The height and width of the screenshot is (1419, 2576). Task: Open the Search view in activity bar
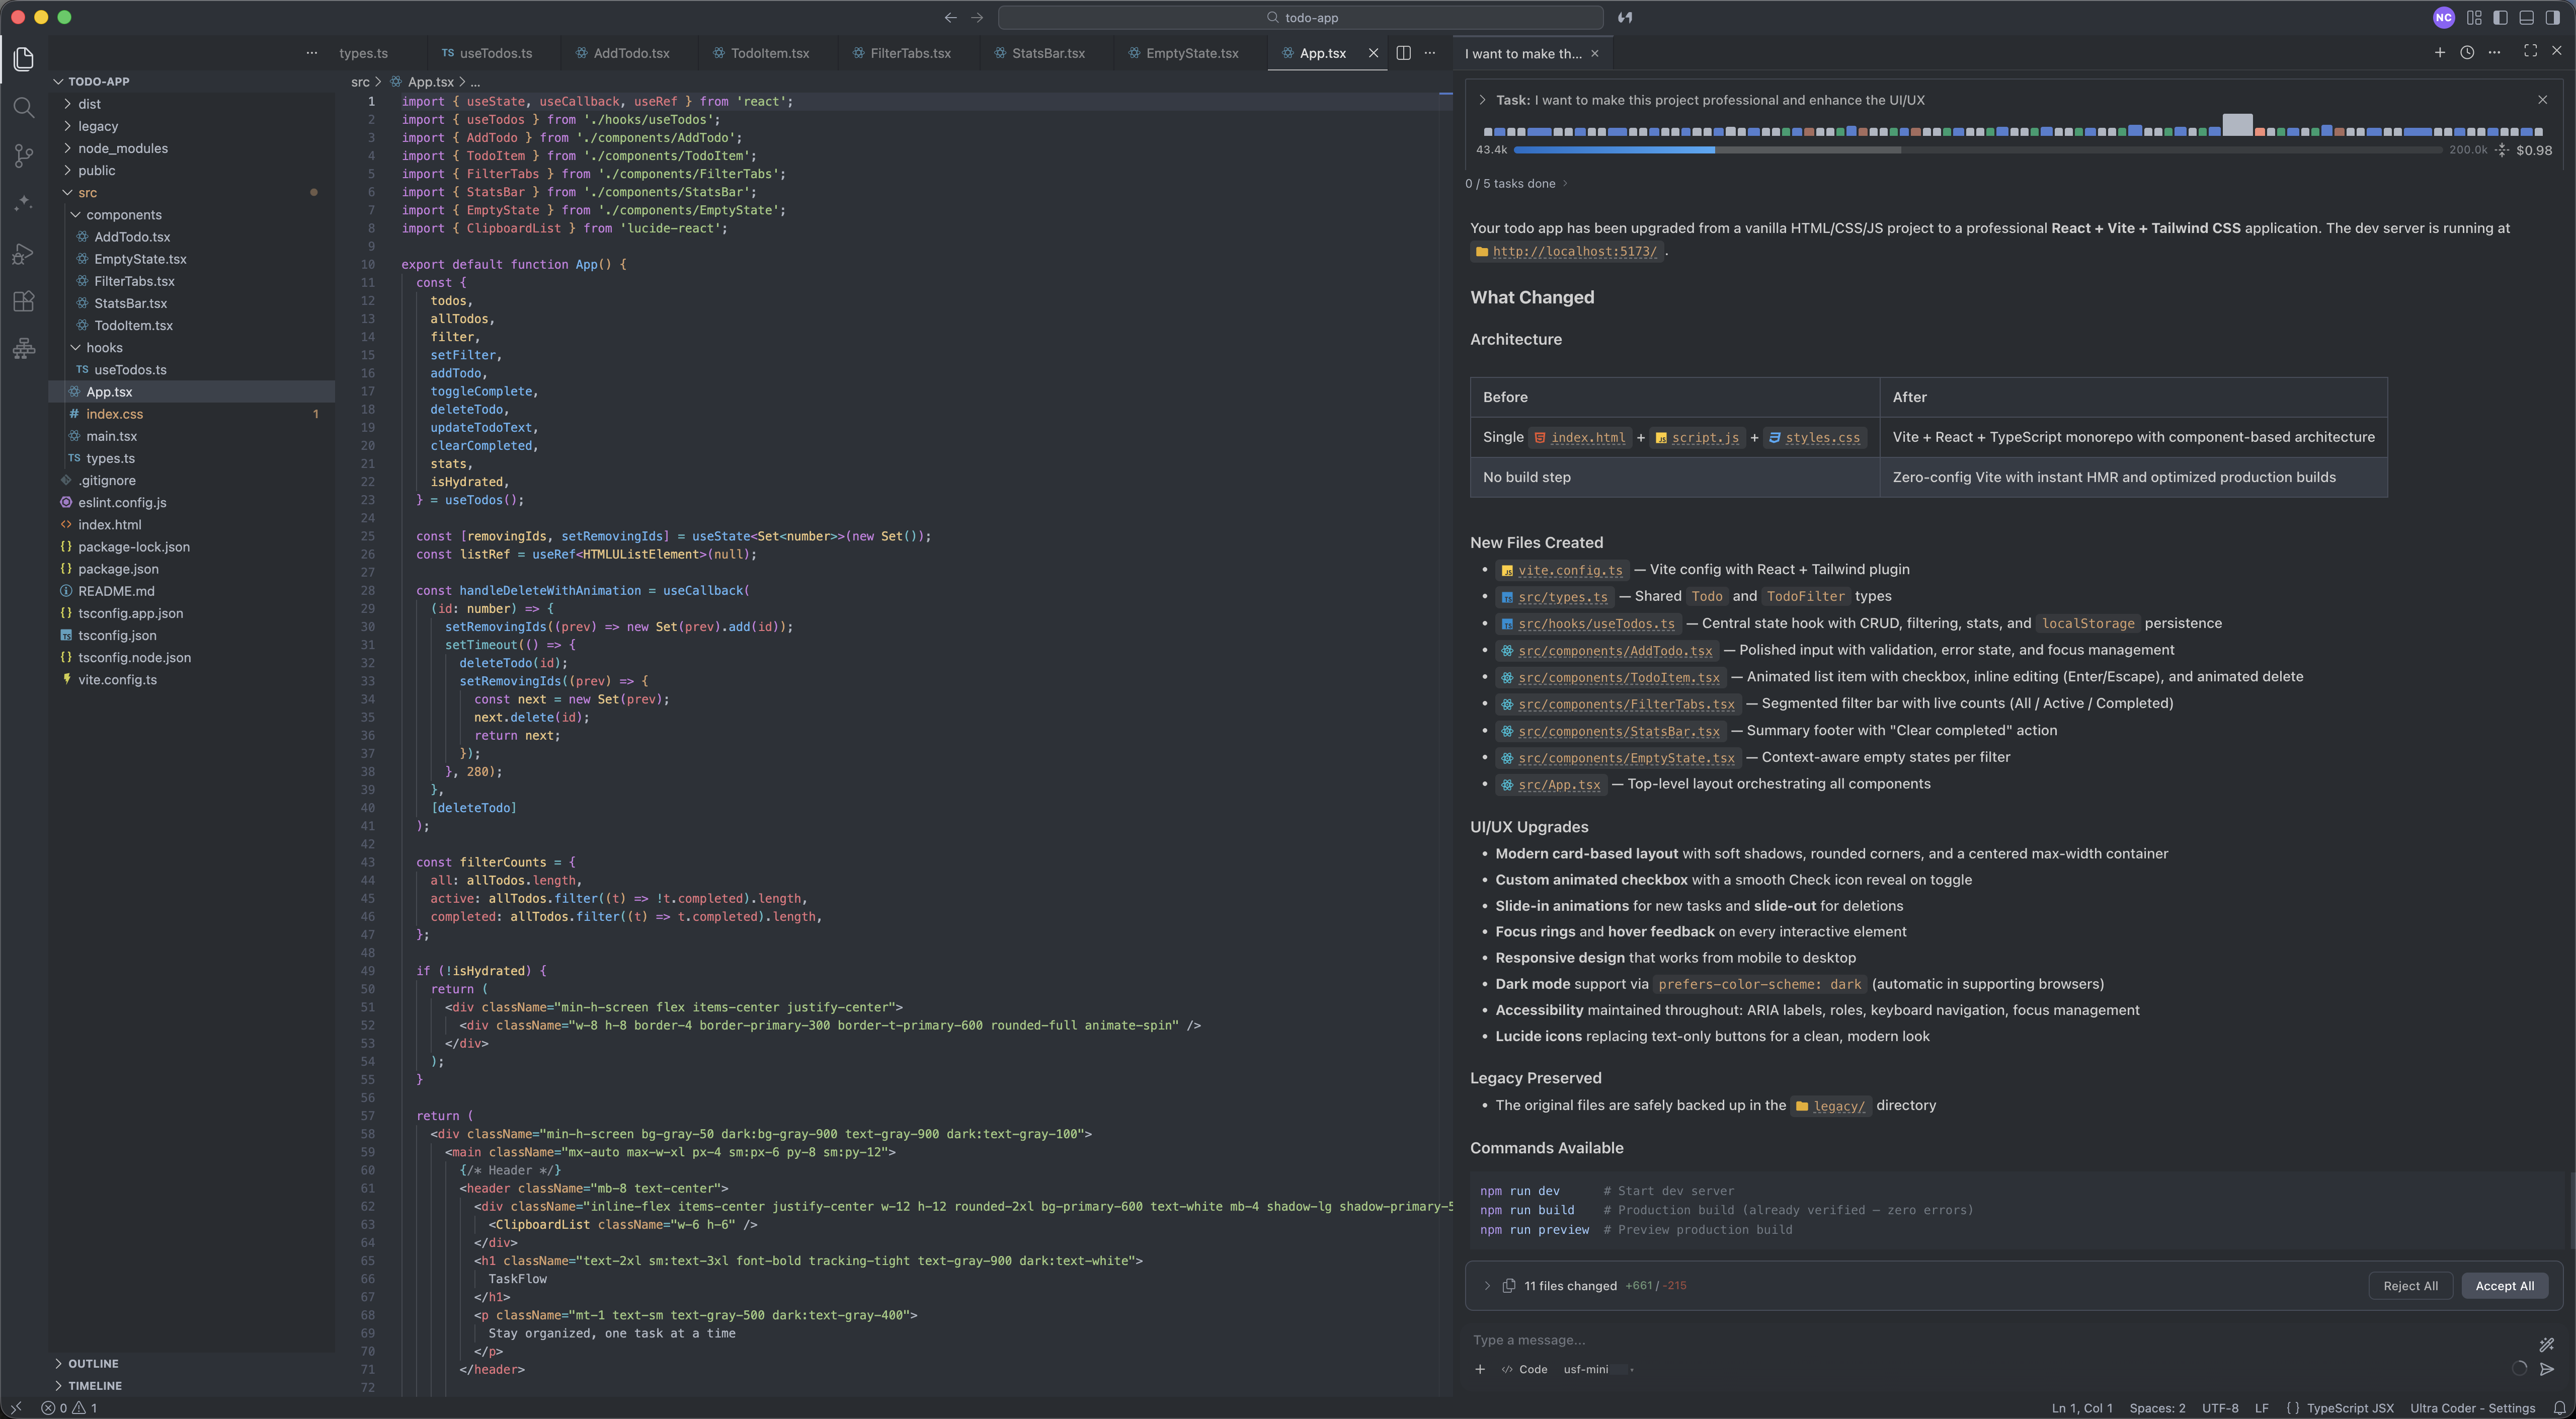(24, 107)
